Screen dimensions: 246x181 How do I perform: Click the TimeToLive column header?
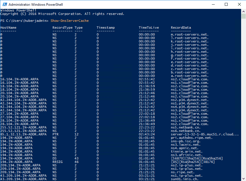pos(149,28)
